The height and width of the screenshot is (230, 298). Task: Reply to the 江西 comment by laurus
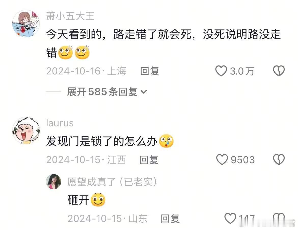[x=149, y=159]
